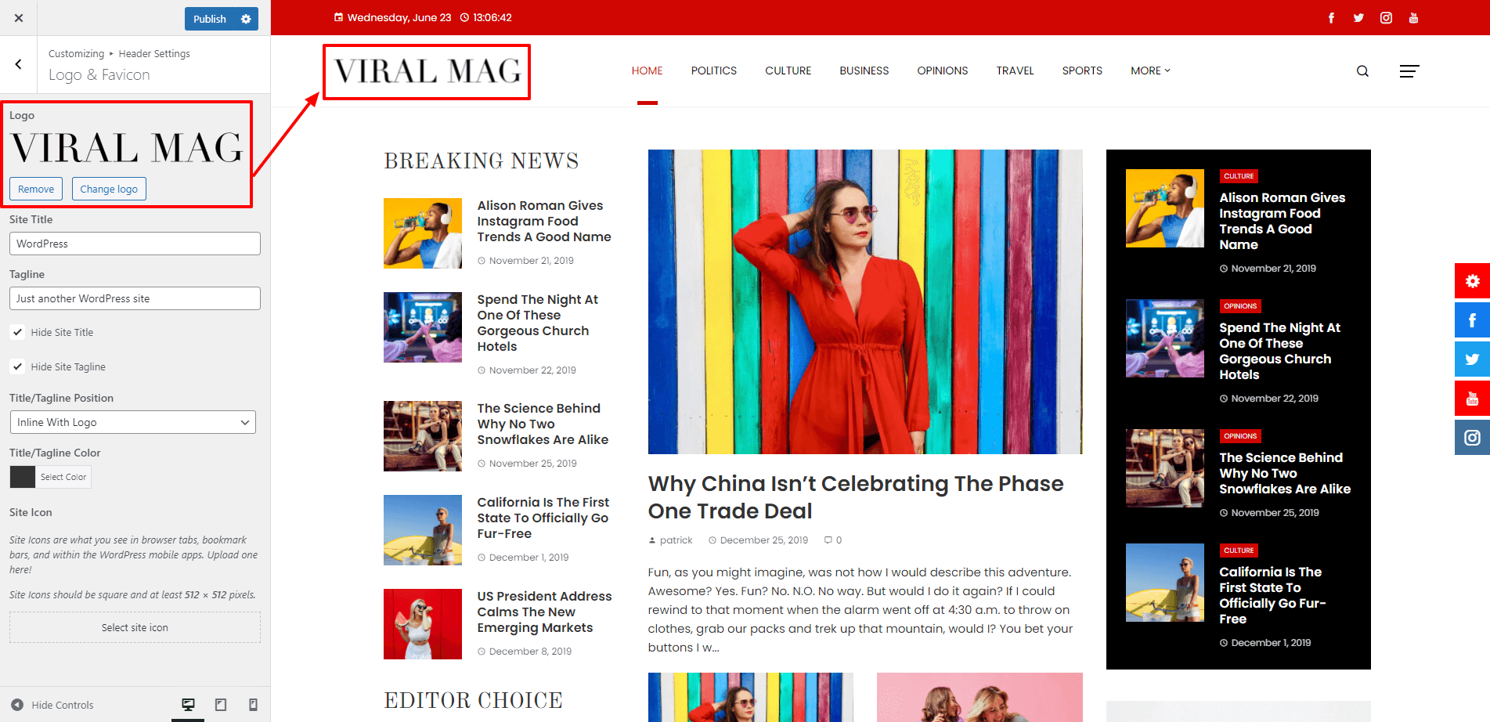Viewport: 1490px width, 722px height.
Task: Open the site search icon
Action: pyautogui.click(x=1362, y=71)
